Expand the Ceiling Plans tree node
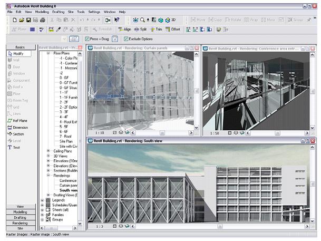The height and width of the screenshot is (241, 321). pos(48,151)
